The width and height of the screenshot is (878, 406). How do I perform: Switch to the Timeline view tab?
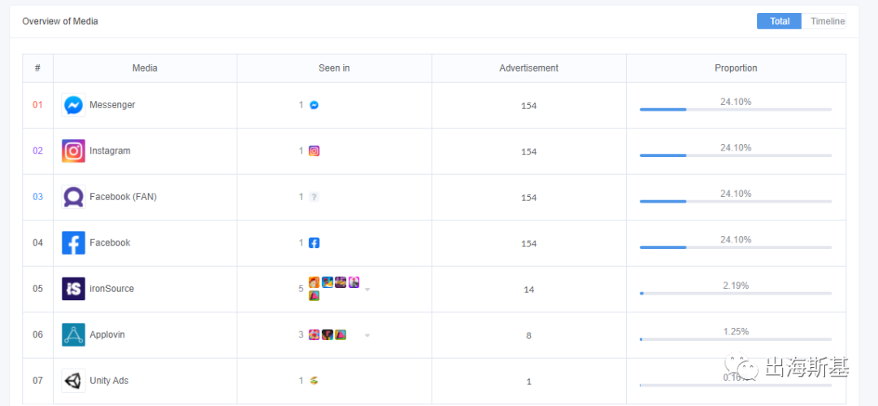(827, 21)
